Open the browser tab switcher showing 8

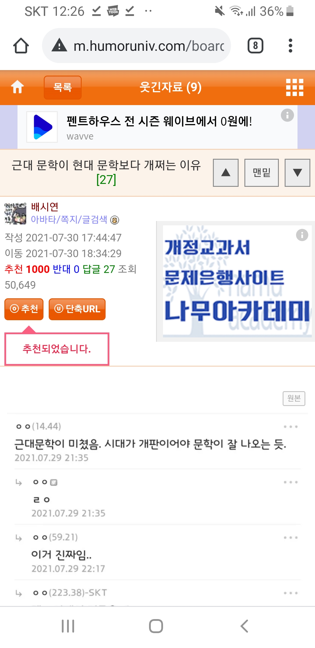tap(256, 46)
